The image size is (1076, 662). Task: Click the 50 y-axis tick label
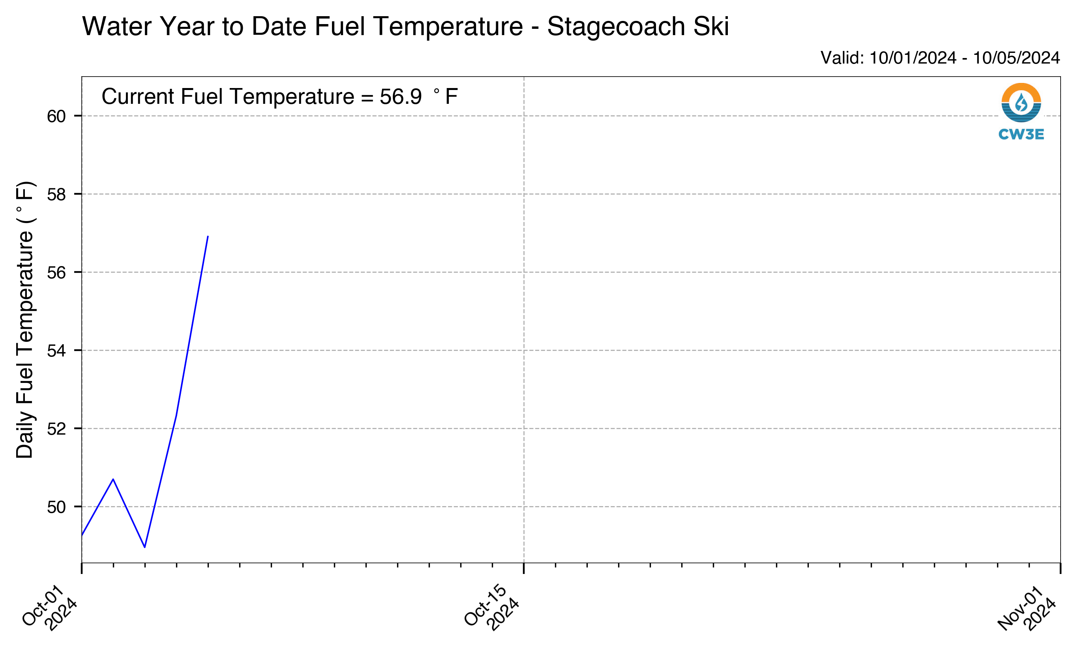tap(56, 507)
